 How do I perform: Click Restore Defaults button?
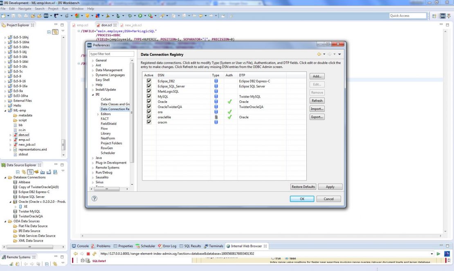point(303,187)
